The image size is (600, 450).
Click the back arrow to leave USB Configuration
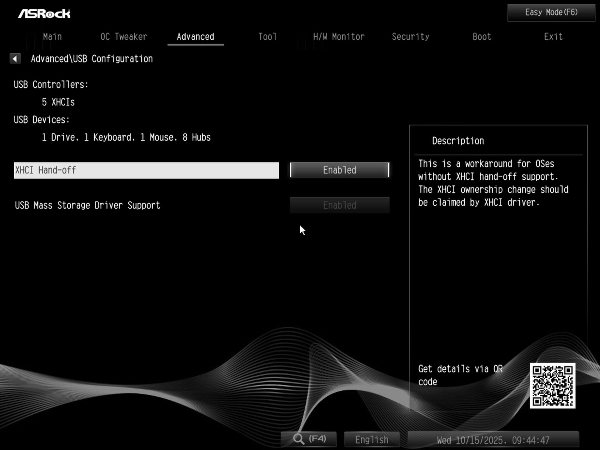(x=15, y=59)
